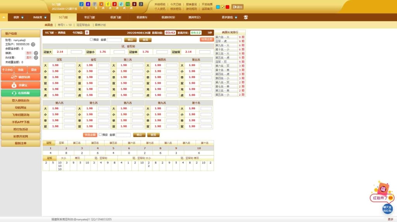Screen dimensions: 397x222
Task: Click the bottom 金额 amount input field
Action: (x=123, y=135)
